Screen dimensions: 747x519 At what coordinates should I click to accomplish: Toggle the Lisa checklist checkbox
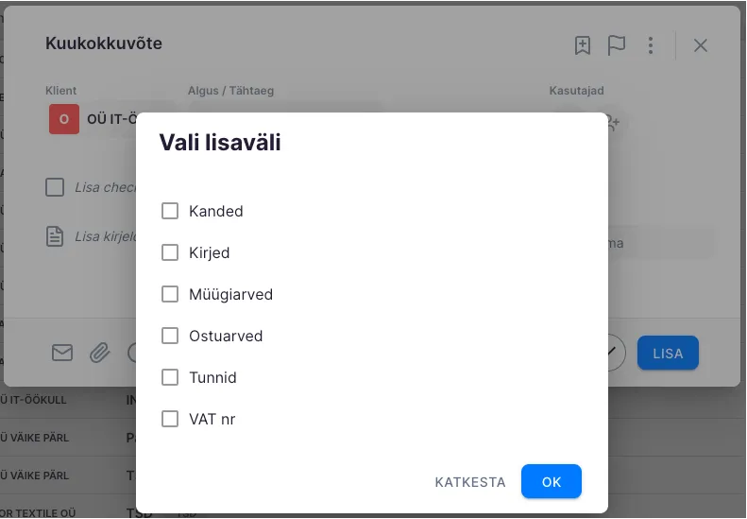55,187
